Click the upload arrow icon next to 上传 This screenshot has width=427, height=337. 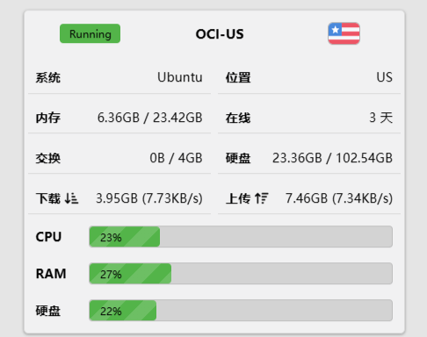click(x=261, y=198)
